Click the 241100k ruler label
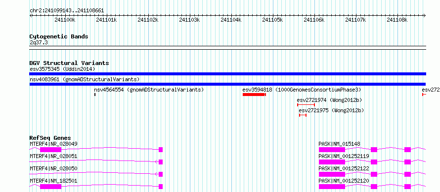Viewport: 440px width, 192px height. tap(65, 20)
